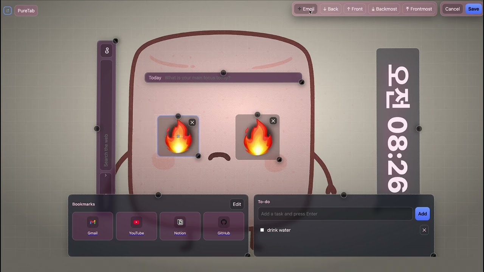Open the Notion bookmark
Image resolution: width=484 pixels, height=272 pixels.
(180, 226)
